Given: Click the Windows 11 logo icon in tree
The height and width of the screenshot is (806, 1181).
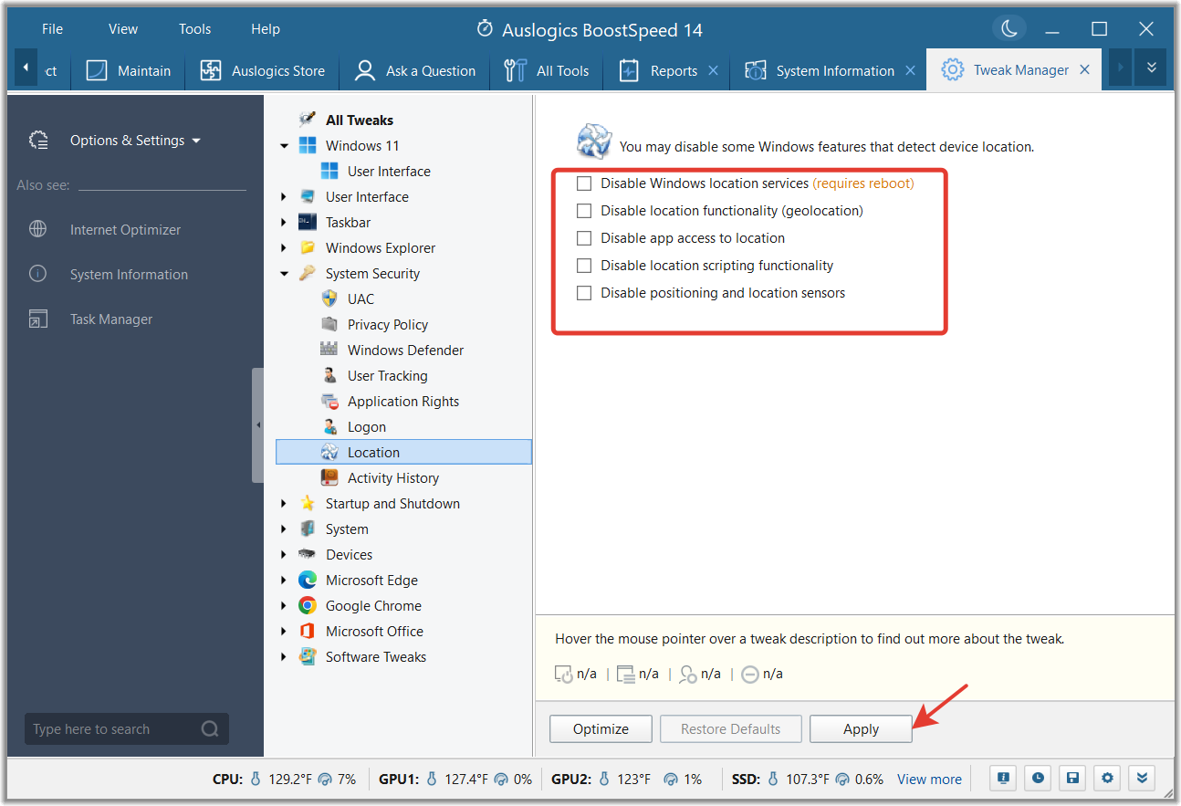Looking at the screenshot, I should (308, 145).
